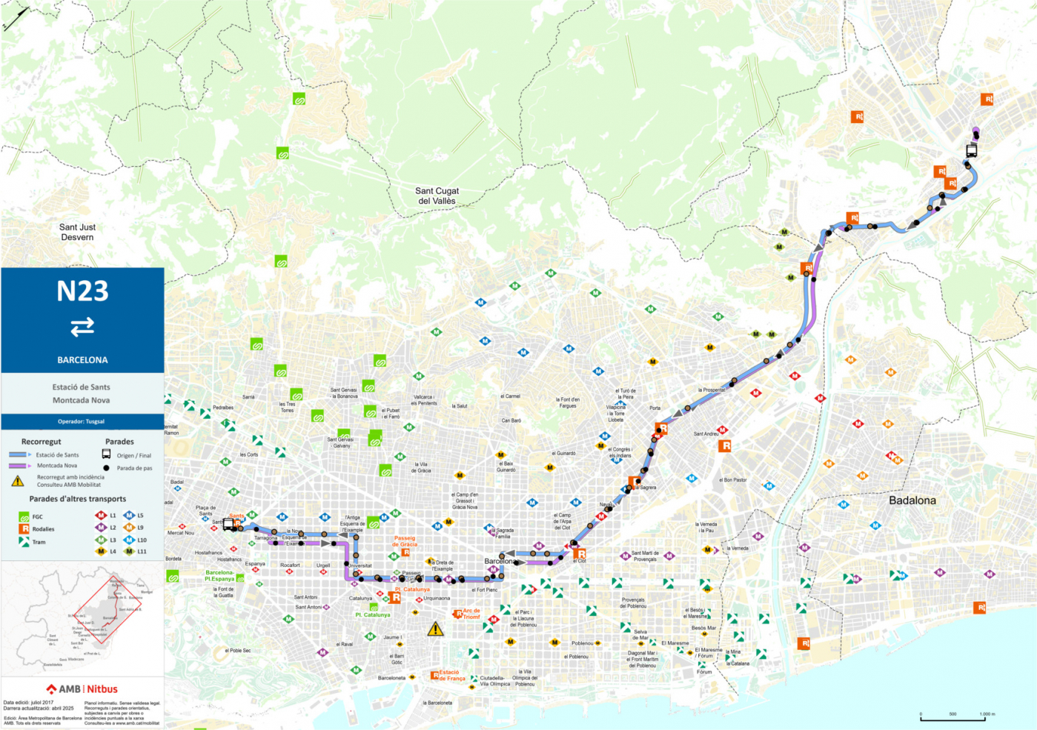This screenshot has width=1037, height=730.
Task: Click the scale bar at bottom right
Action: point(957,717)
